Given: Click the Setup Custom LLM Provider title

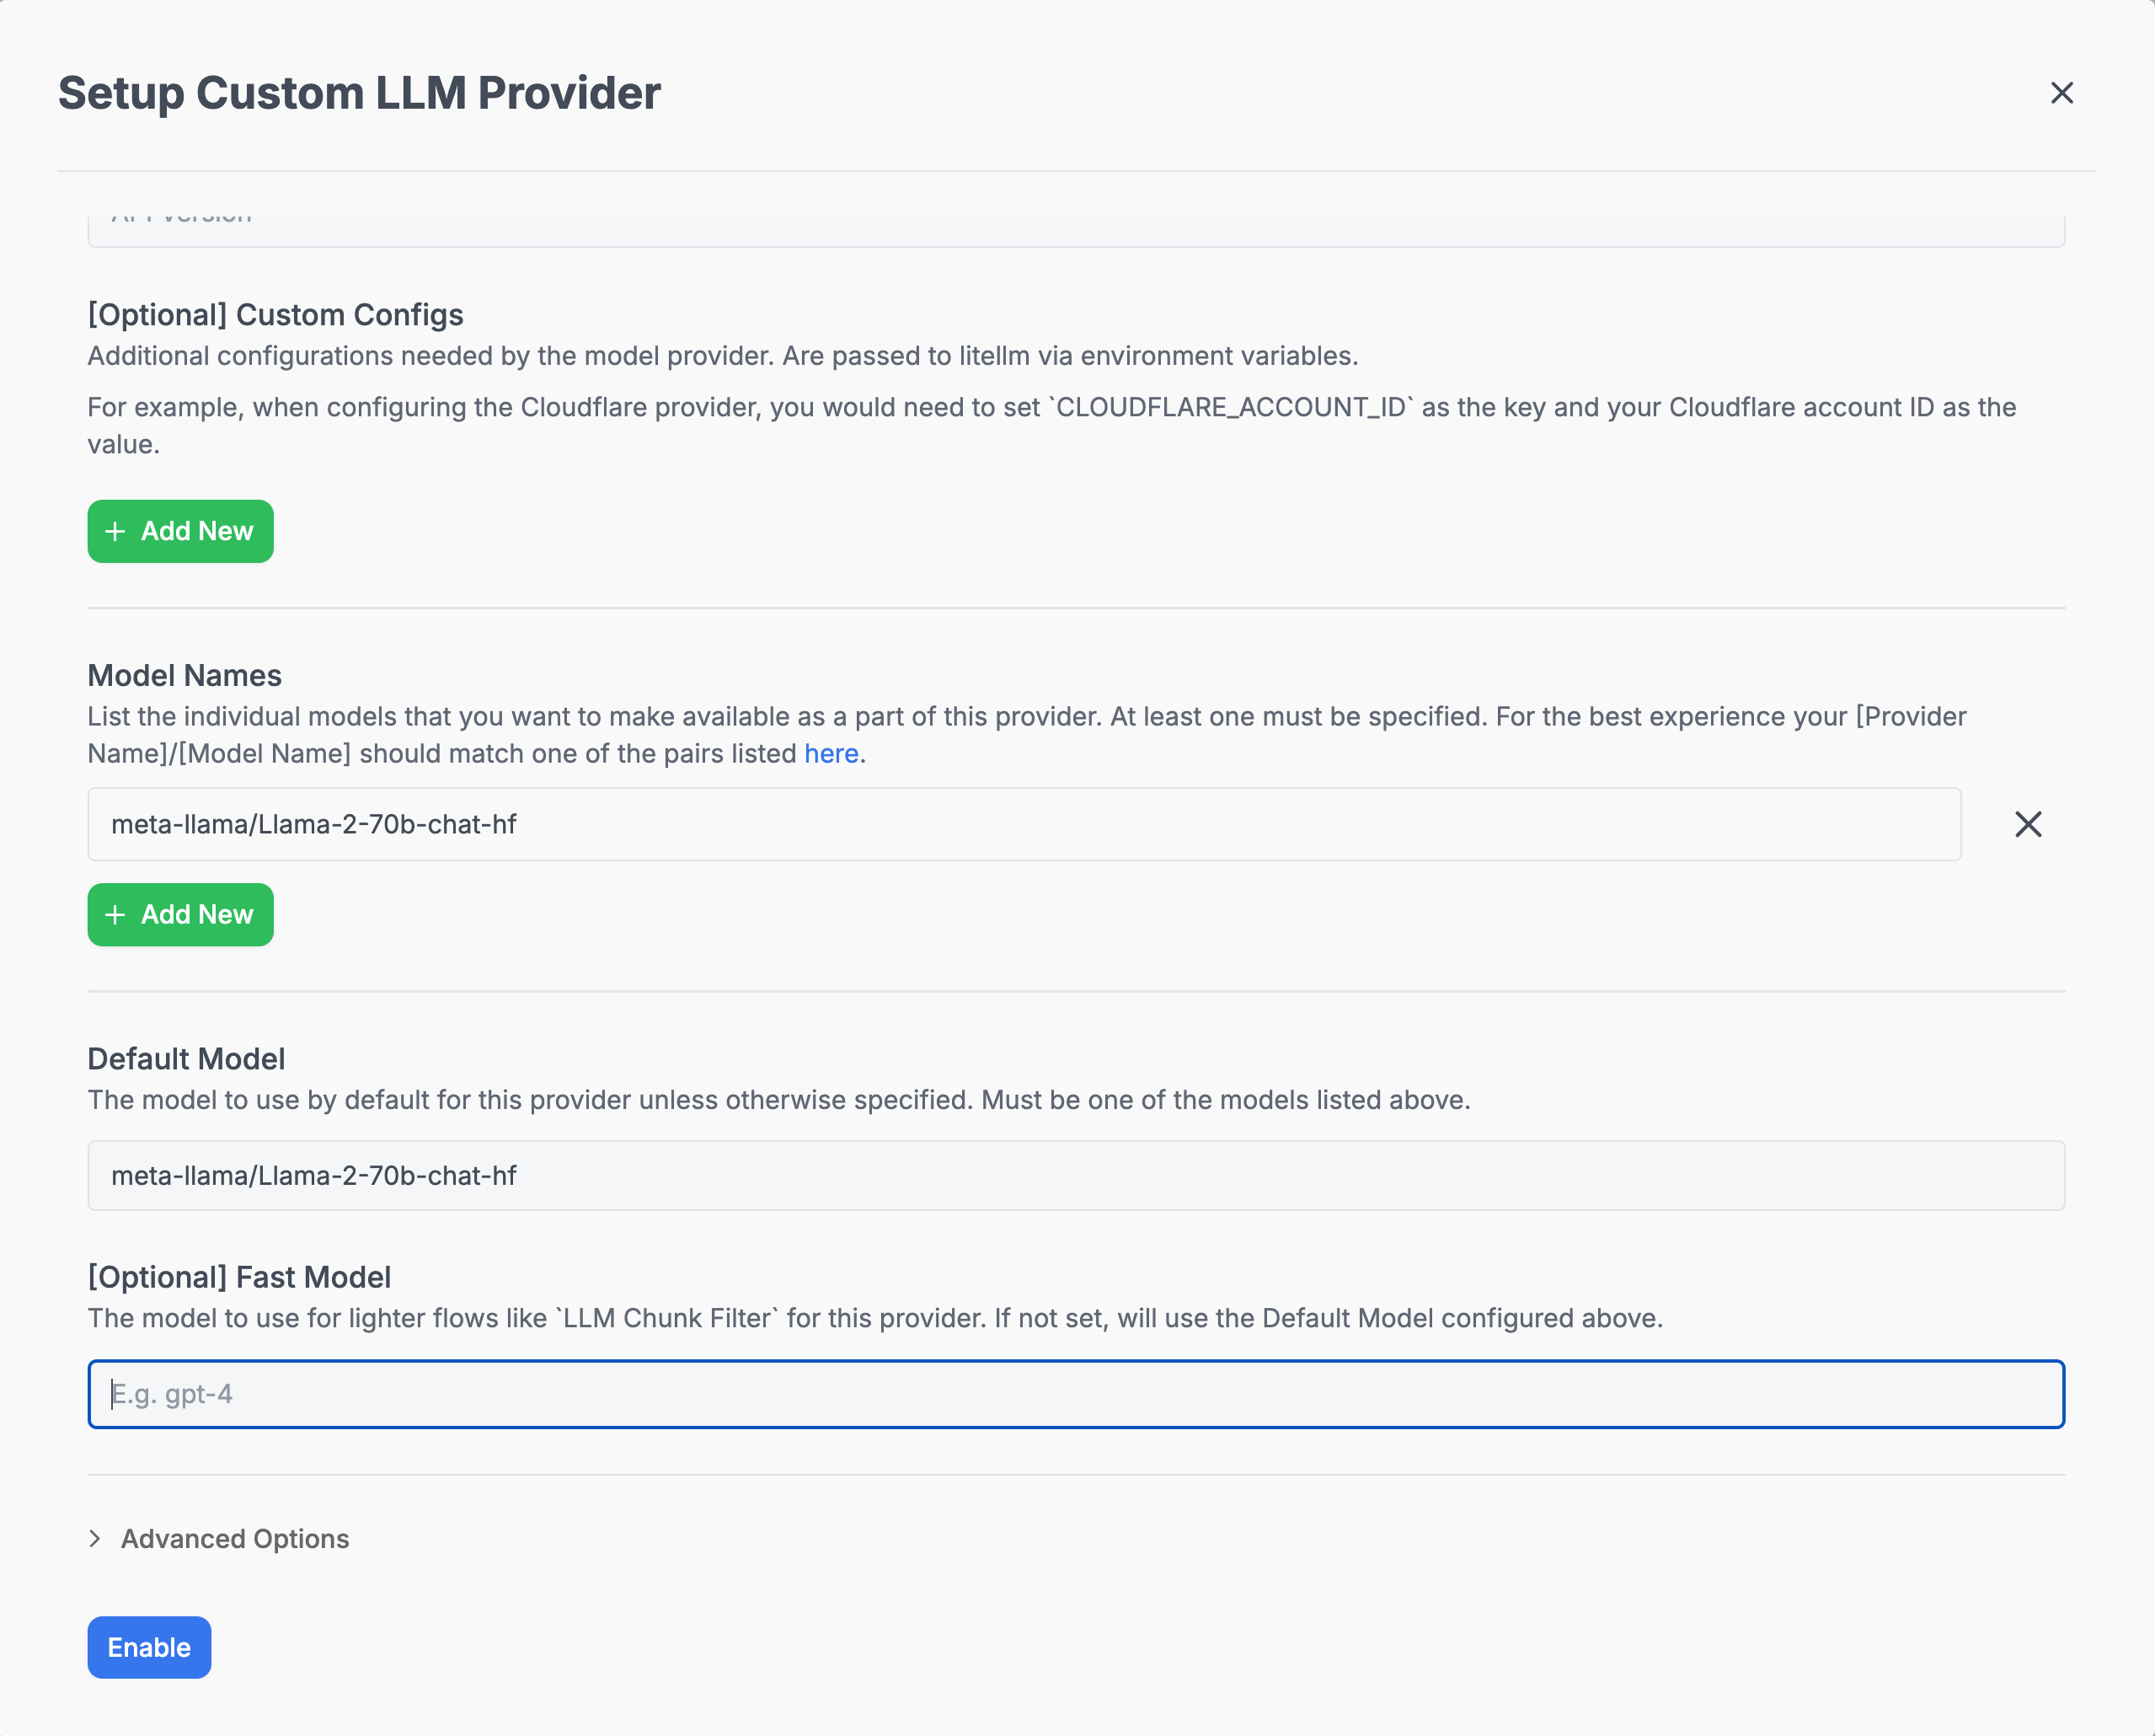Looking at the screenshot, I should tap(359, 93).
